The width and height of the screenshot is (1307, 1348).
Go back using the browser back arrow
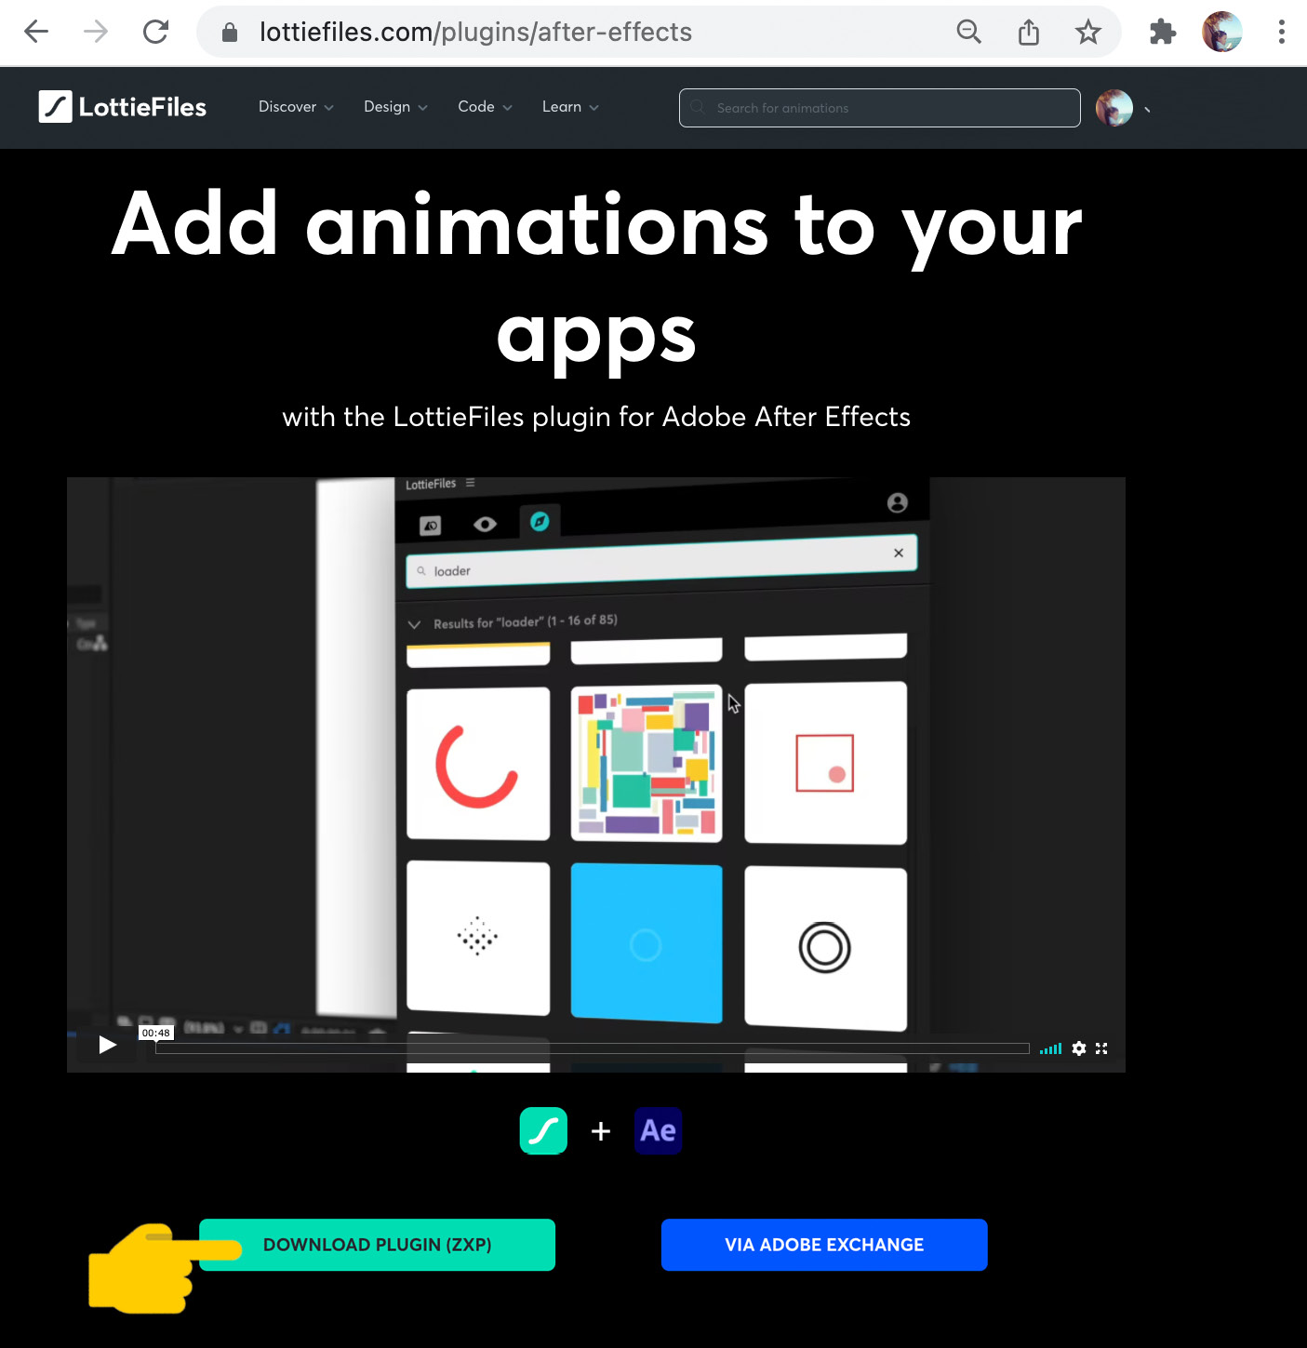36,32
